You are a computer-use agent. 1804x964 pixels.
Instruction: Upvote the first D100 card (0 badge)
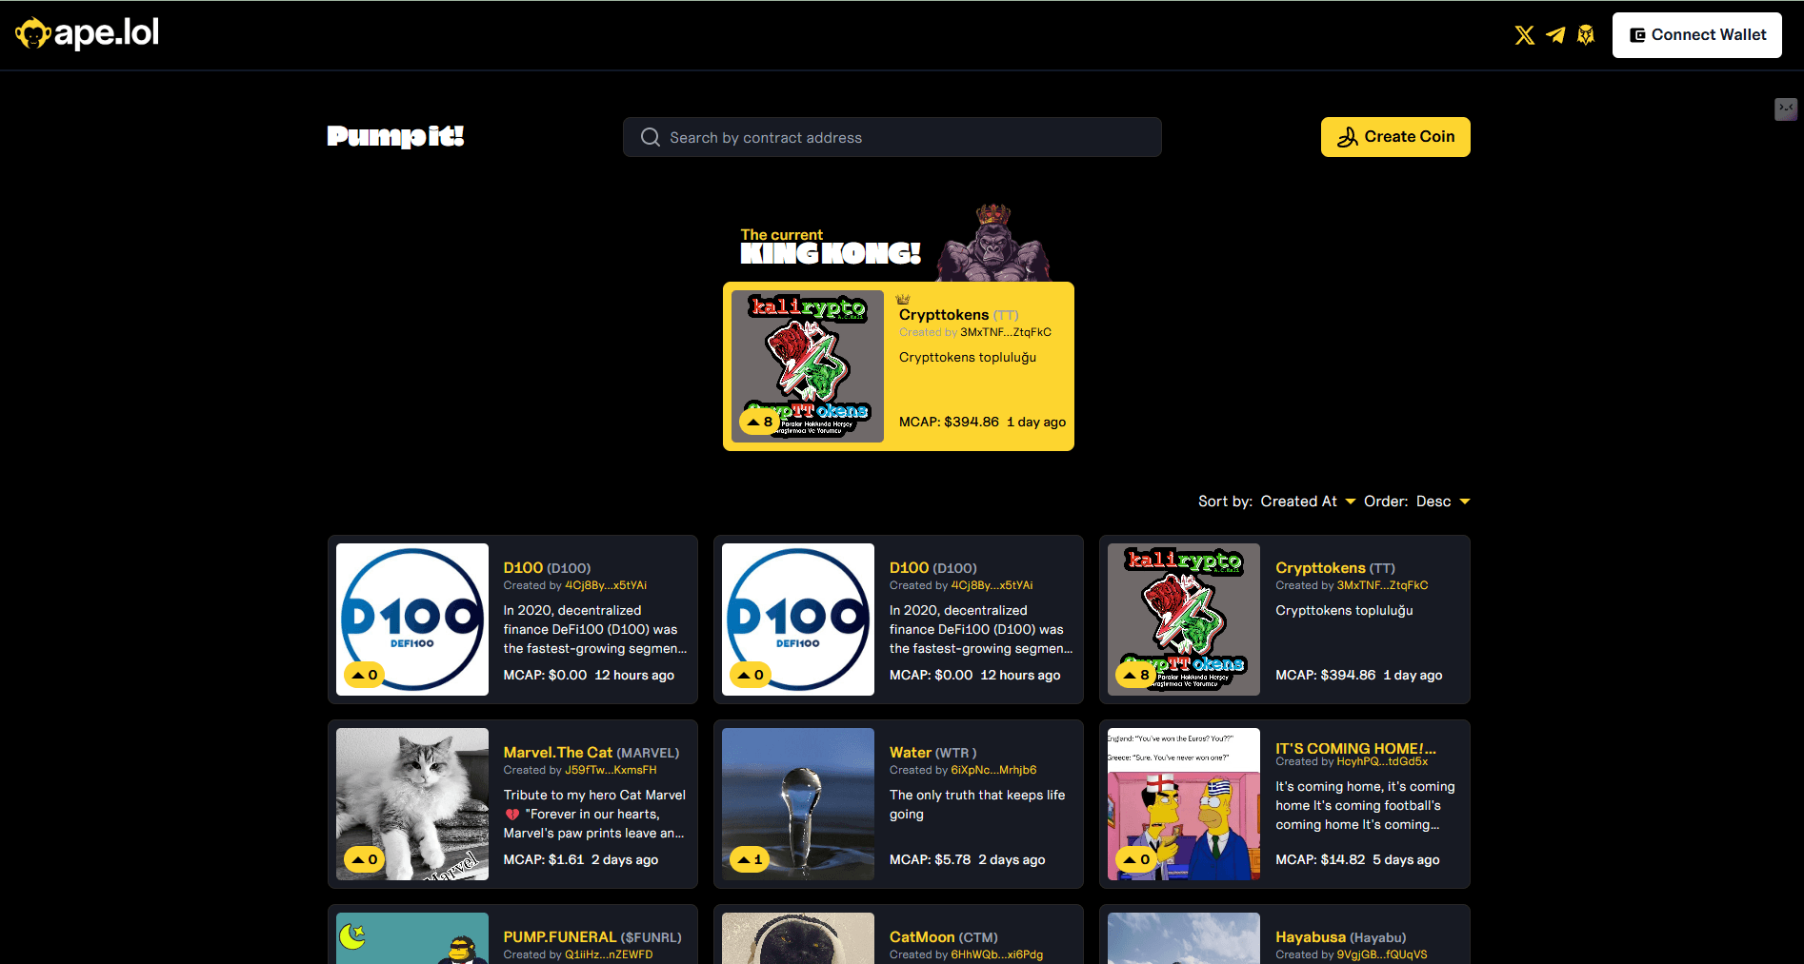[x=364, y=675]
